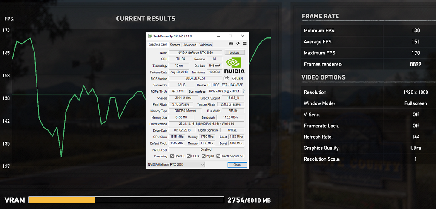Click the Release Date field Aug 20, 2018
Viewport: 436px width, 209px height.
pyautogui.click(x=179, y=72)
